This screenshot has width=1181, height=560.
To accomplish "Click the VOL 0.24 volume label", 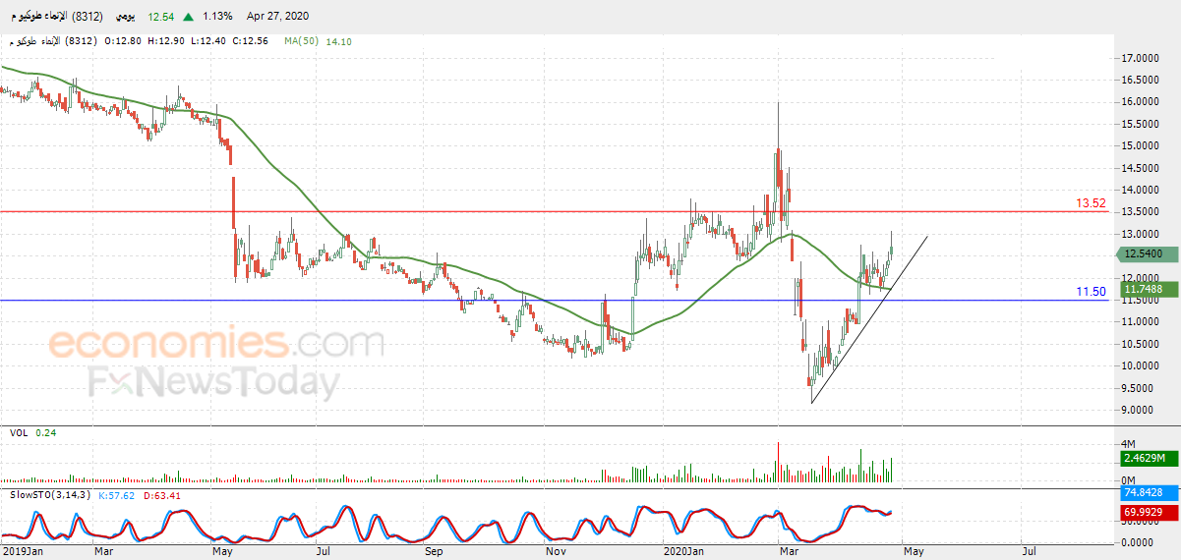I will 32,432.
